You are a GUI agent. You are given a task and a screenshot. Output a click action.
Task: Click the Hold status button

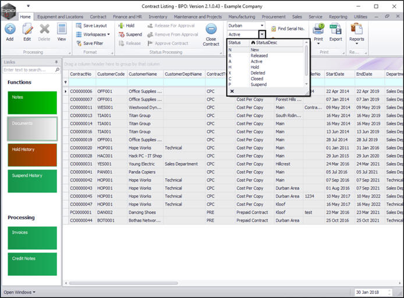pos(126,26)
